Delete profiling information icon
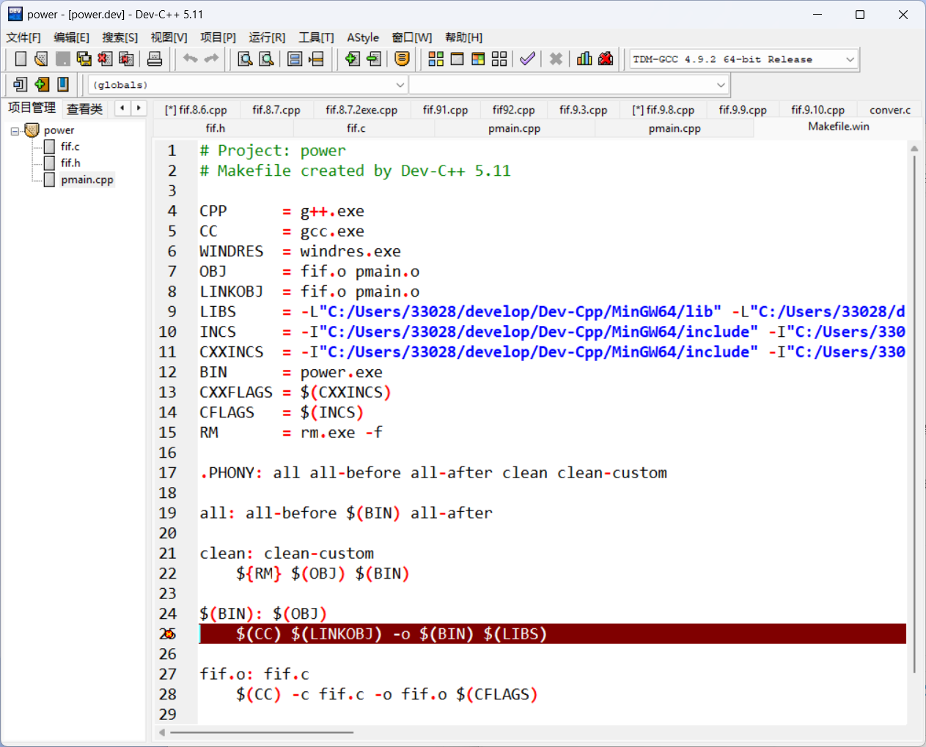926x747 pixels. (x=606, y=59)
